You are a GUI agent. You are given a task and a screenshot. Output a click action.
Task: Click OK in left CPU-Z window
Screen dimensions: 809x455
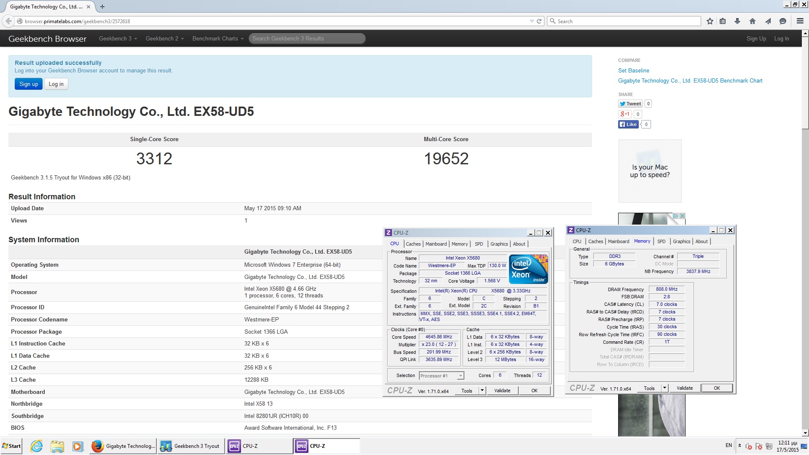tap(534, 391)
